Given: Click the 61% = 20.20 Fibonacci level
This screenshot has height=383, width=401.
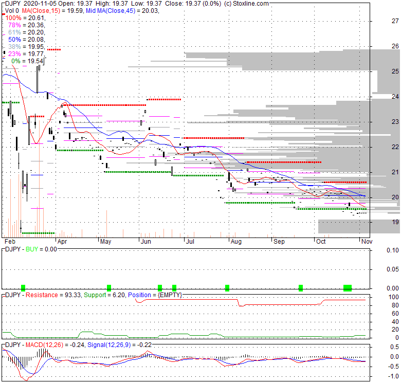Looking at the screenshot, I should click(27, 32).
